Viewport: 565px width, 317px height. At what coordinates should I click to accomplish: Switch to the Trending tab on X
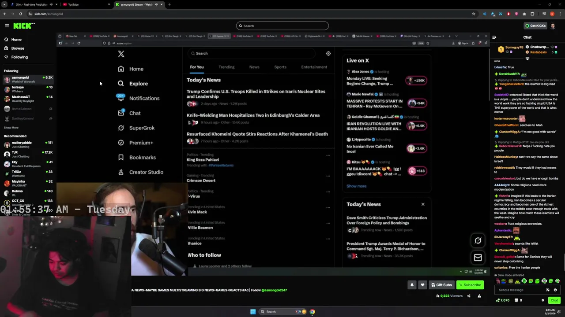pyautogui.click(x=226, y=67)
